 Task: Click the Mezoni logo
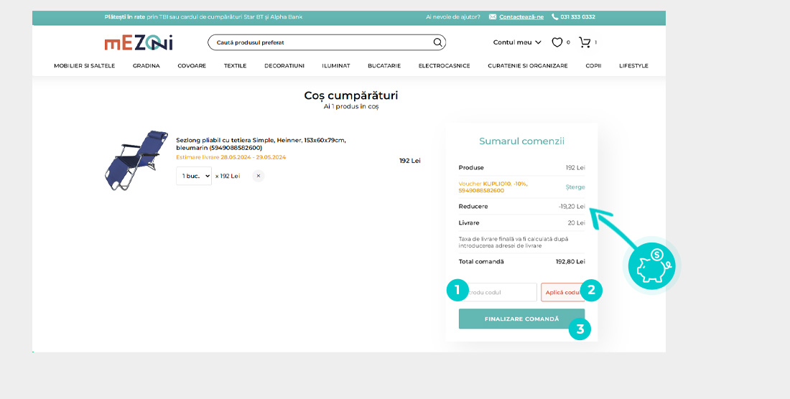pyautogui.click(x=139, y=43)
